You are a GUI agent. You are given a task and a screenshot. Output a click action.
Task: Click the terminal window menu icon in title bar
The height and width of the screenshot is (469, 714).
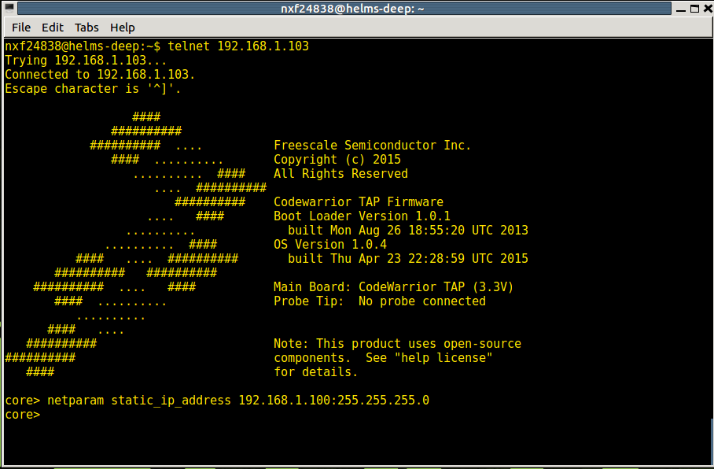pos(9,8)
